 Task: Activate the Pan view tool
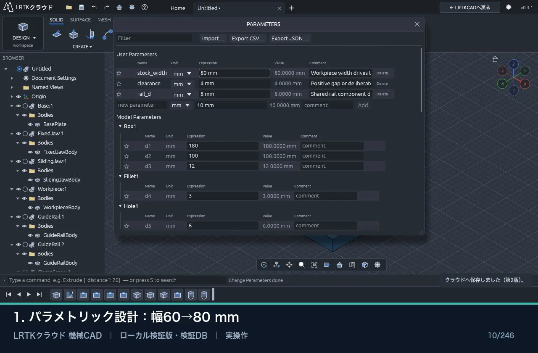click(x=289, y=265)
